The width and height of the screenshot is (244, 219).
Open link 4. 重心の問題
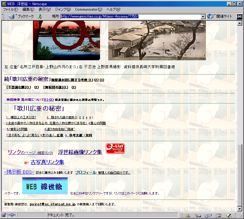(x=97, y=123)
